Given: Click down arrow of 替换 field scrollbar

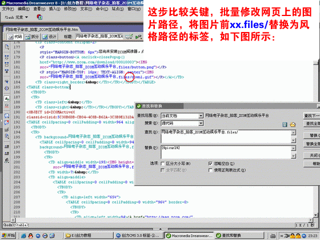Looking at the screenshot, I should pos(293,157).
